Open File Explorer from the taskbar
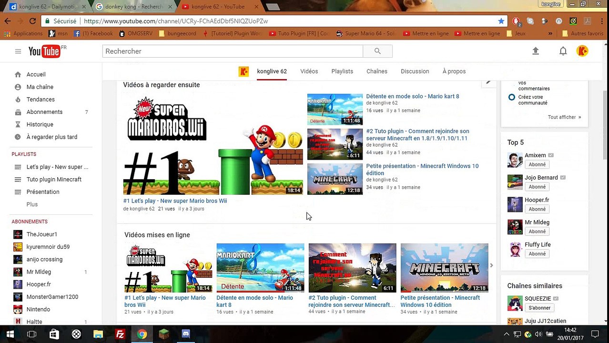The image size is (609, 343). 98,334
